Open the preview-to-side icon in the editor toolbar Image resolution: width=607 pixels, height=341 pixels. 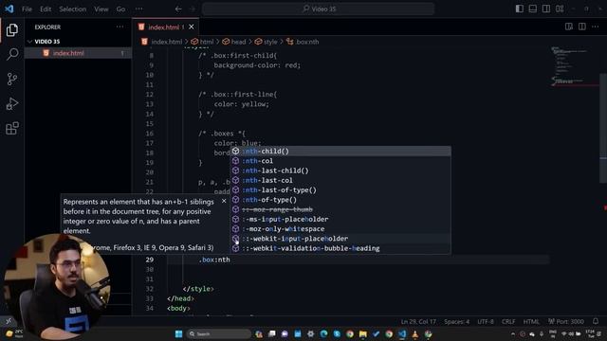pos(569,27)
